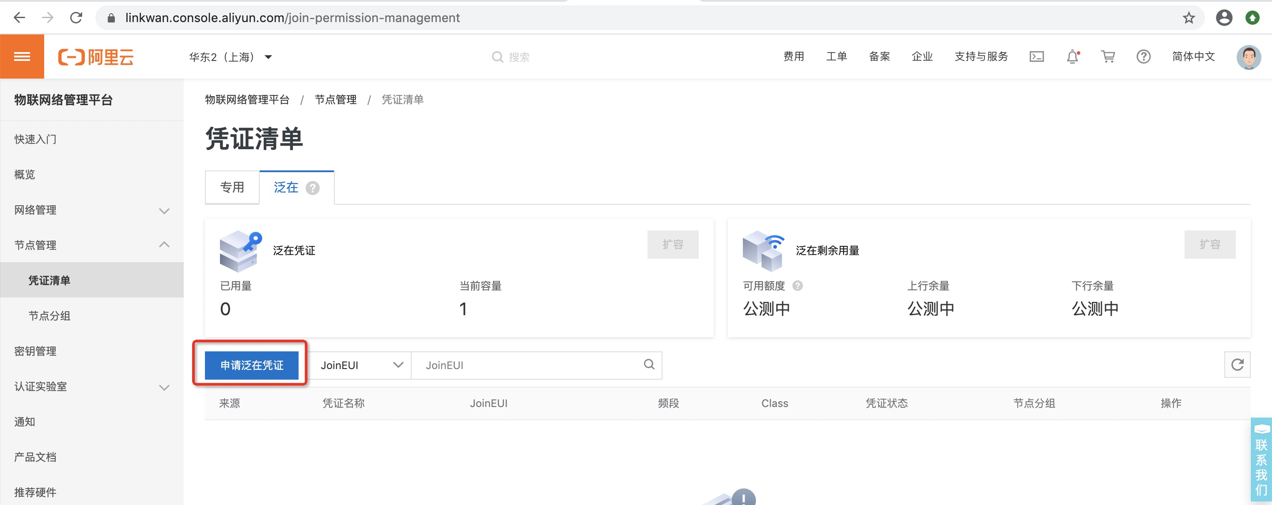Click the Aliyun logo
This screenshot has width=1272, height=505.
[96, 57]
